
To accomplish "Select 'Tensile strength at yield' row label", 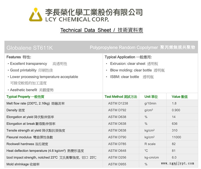I will [36, 130].
